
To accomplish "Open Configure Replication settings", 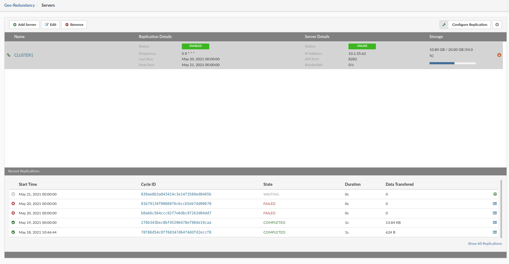I will point(469,25).
